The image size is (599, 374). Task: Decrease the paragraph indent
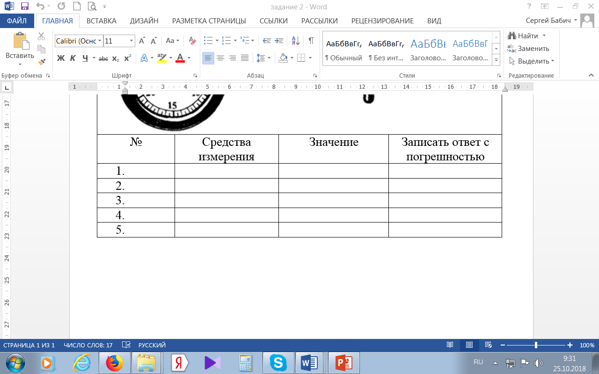tap(267, 41)
